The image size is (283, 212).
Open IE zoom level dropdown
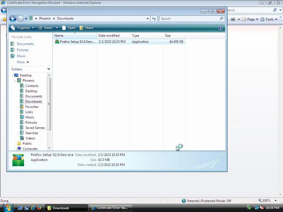point(276,201)
